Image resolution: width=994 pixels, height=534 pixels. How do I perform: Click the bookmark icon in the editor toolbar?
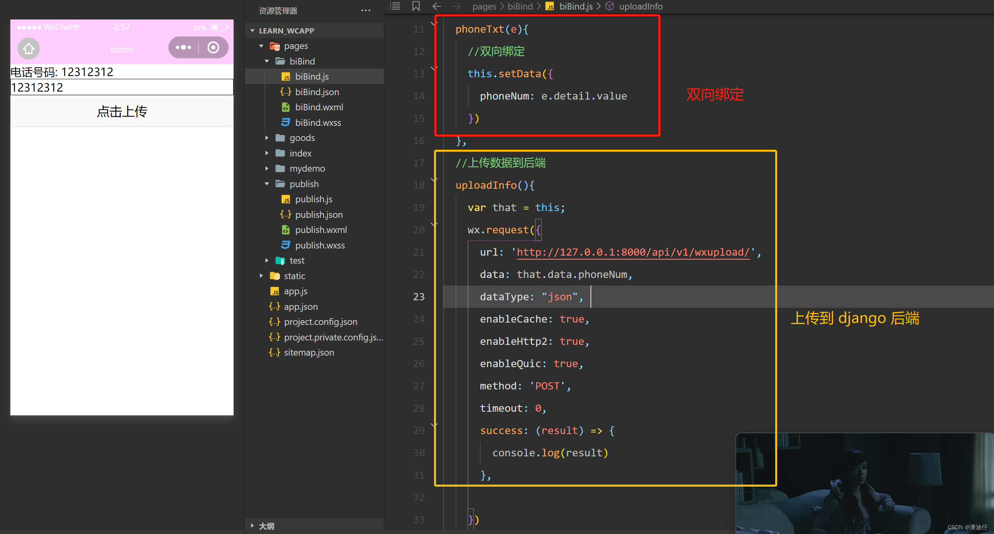click(x=415, y=6)
